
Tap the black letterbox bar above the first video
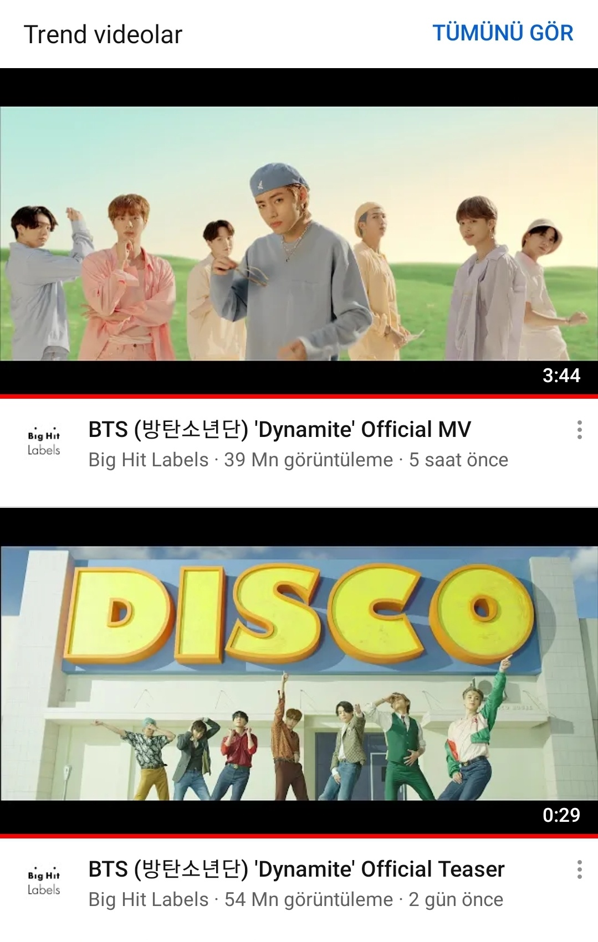coord(299,87)
